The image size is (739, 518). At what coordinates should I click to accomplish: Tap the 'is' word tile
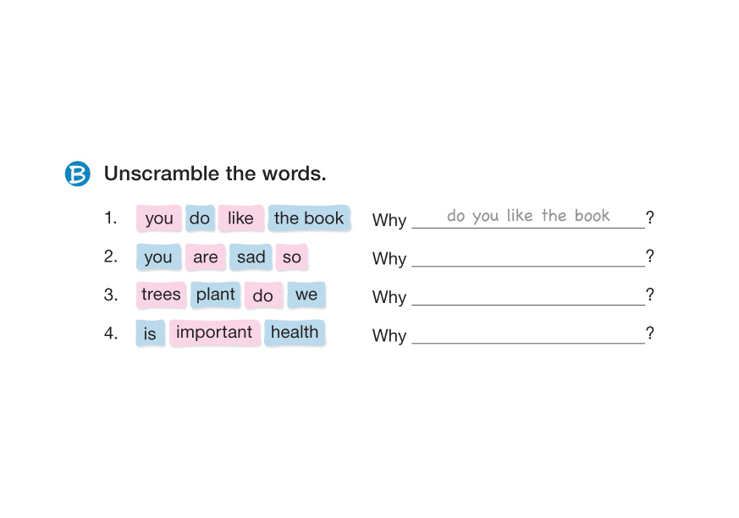[x=150, y=333]
